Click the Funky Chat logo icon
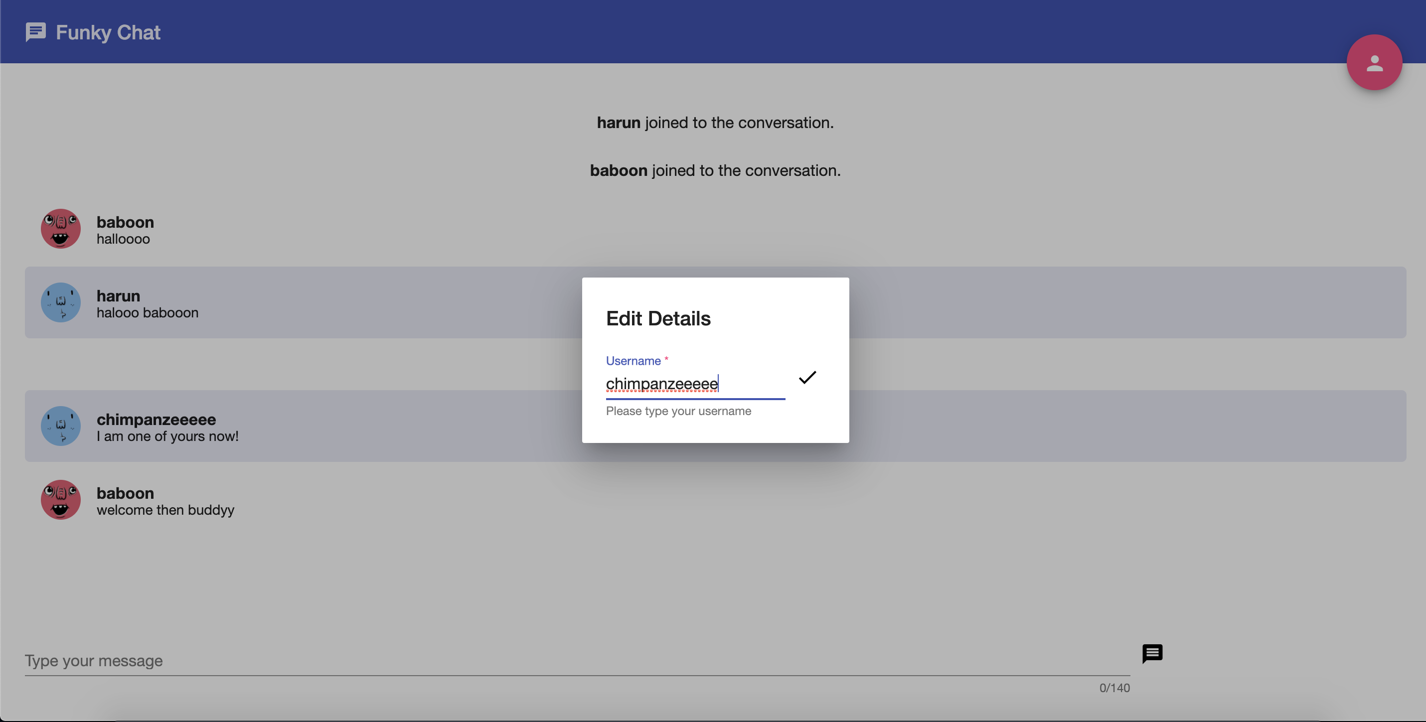 (x=35, y=32)
